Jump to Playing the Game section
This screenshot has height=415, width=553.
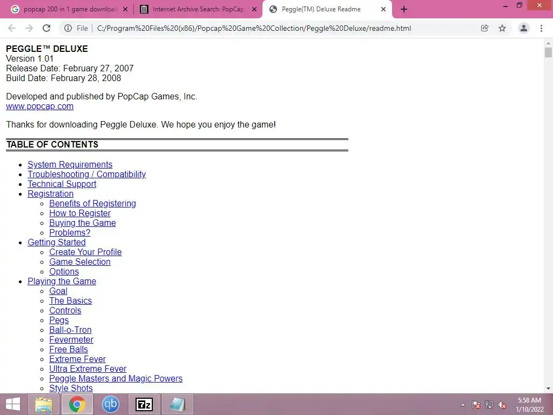pos(62,281)
